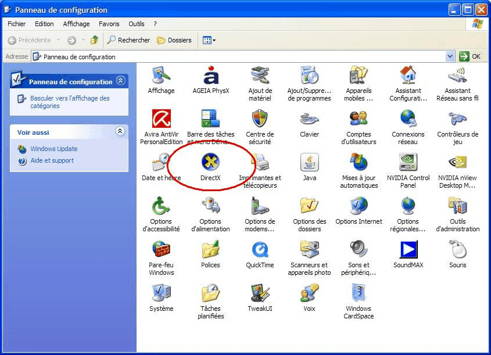This screenshot has width=491, height=355.
Task: Open Comptes d'utilisateurs icon
Action: (x=359, y=119)
